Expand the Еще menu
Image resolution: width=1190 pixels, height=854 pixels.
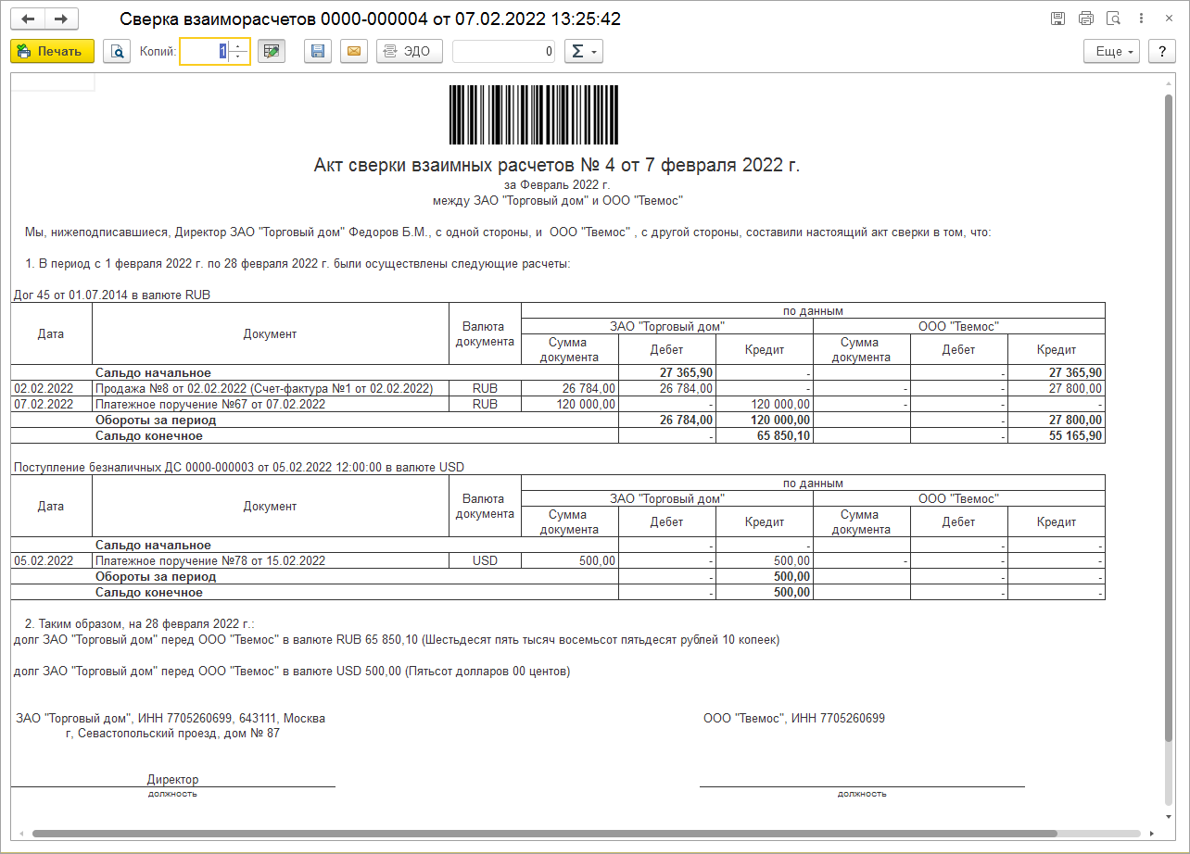(x=1112, y=51)
